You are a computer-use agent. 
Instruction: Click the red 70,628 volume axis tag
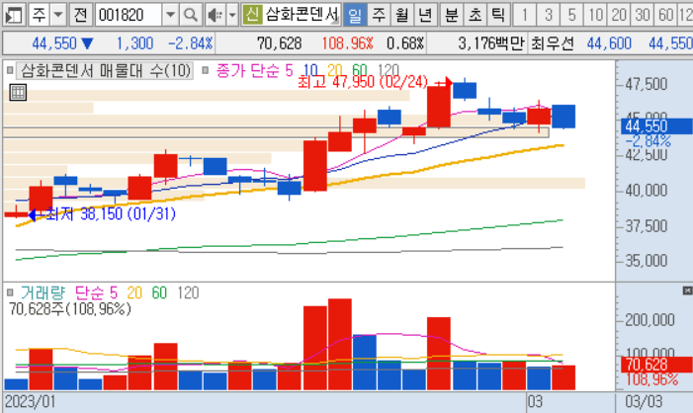655,365
